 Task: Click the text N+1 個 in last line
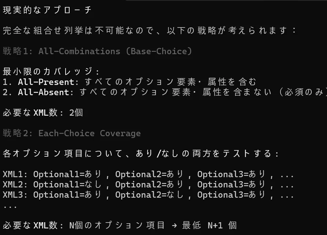222,225
